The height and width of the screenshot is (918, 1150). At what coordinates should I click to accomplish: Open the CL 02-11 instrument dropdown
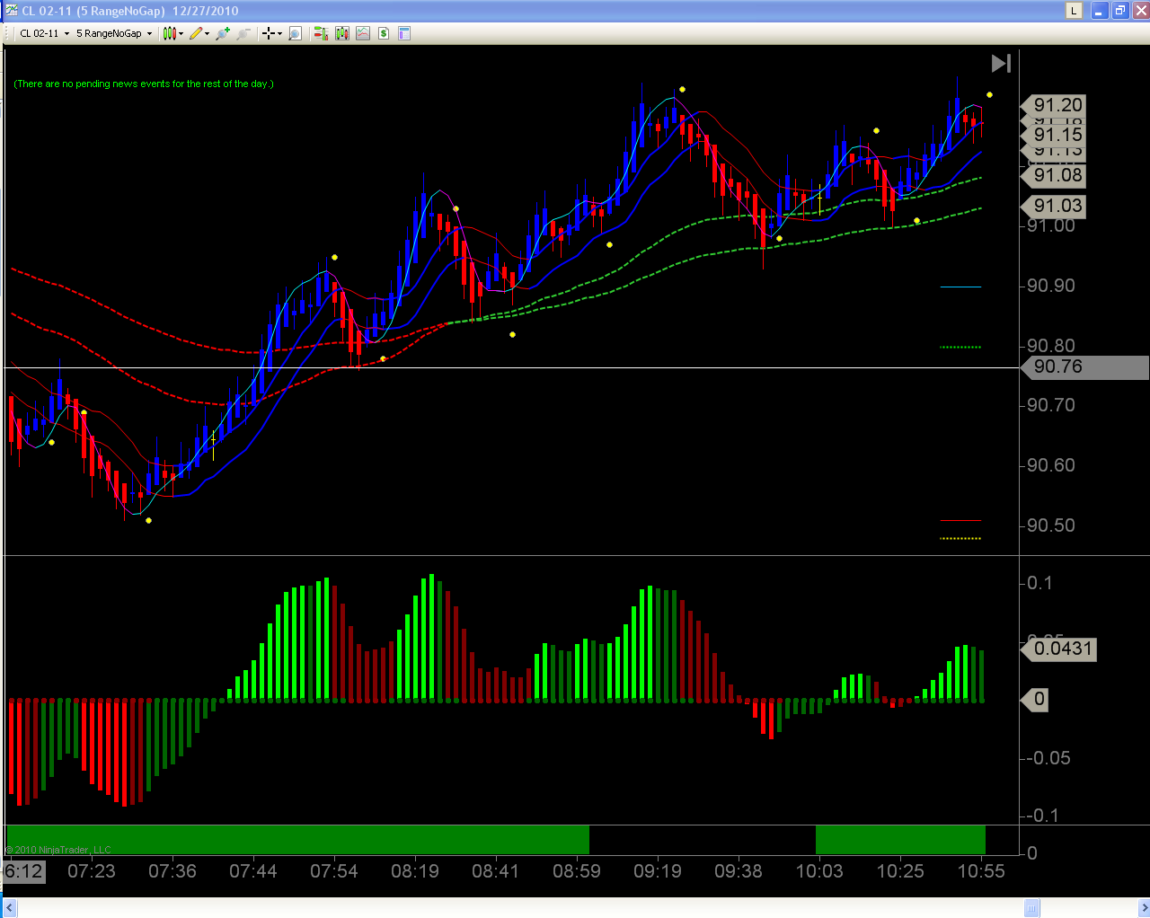tap(44, 33)
